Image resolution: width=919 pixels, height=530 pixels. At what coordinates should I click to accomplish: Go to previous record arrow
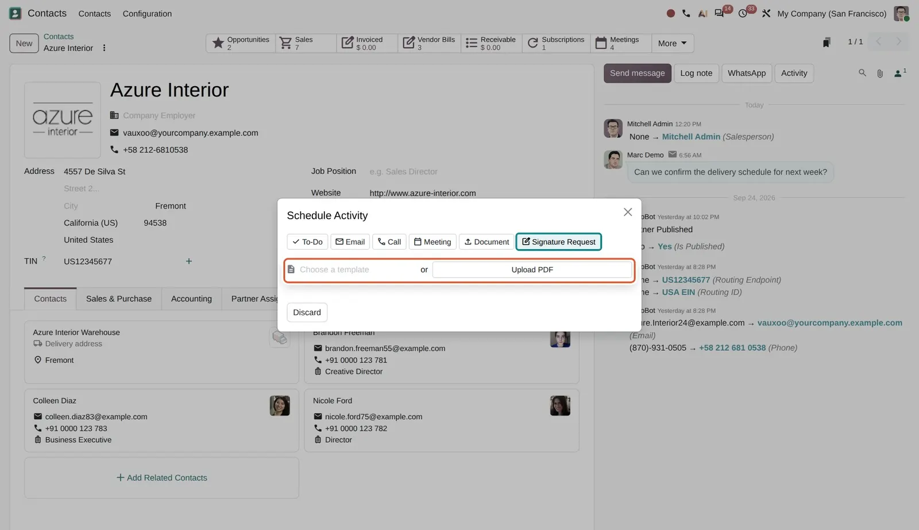pos(878,41)
